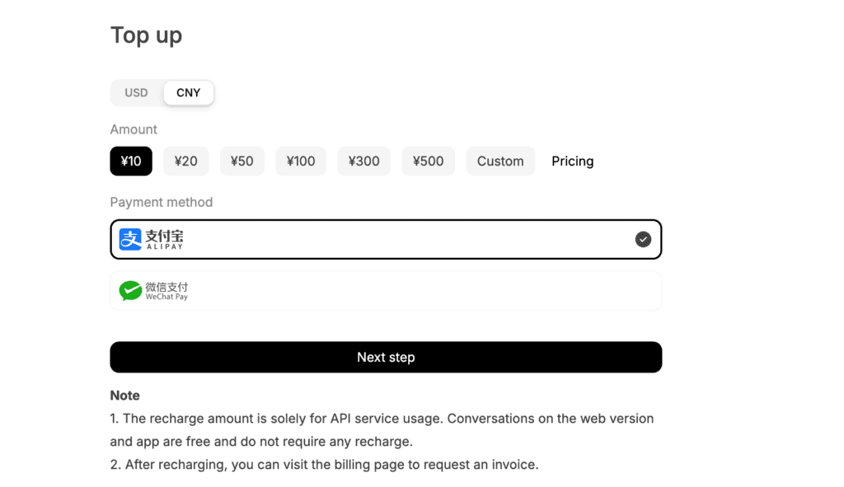Viewport: 844px width, 487px height.
Task: Select ¥100 as the recharge amount
Action: [301, 162]
